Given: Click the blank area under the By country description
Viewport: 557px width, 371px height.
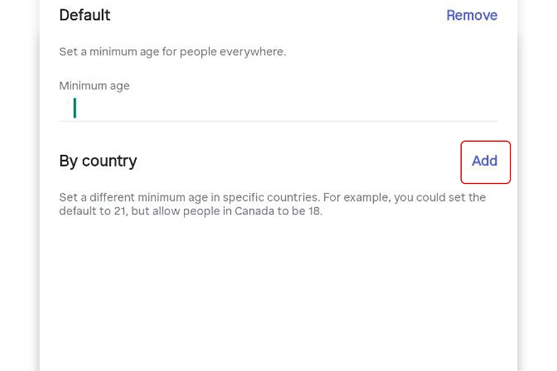Looking at the screenshot, I should point(278,284).
